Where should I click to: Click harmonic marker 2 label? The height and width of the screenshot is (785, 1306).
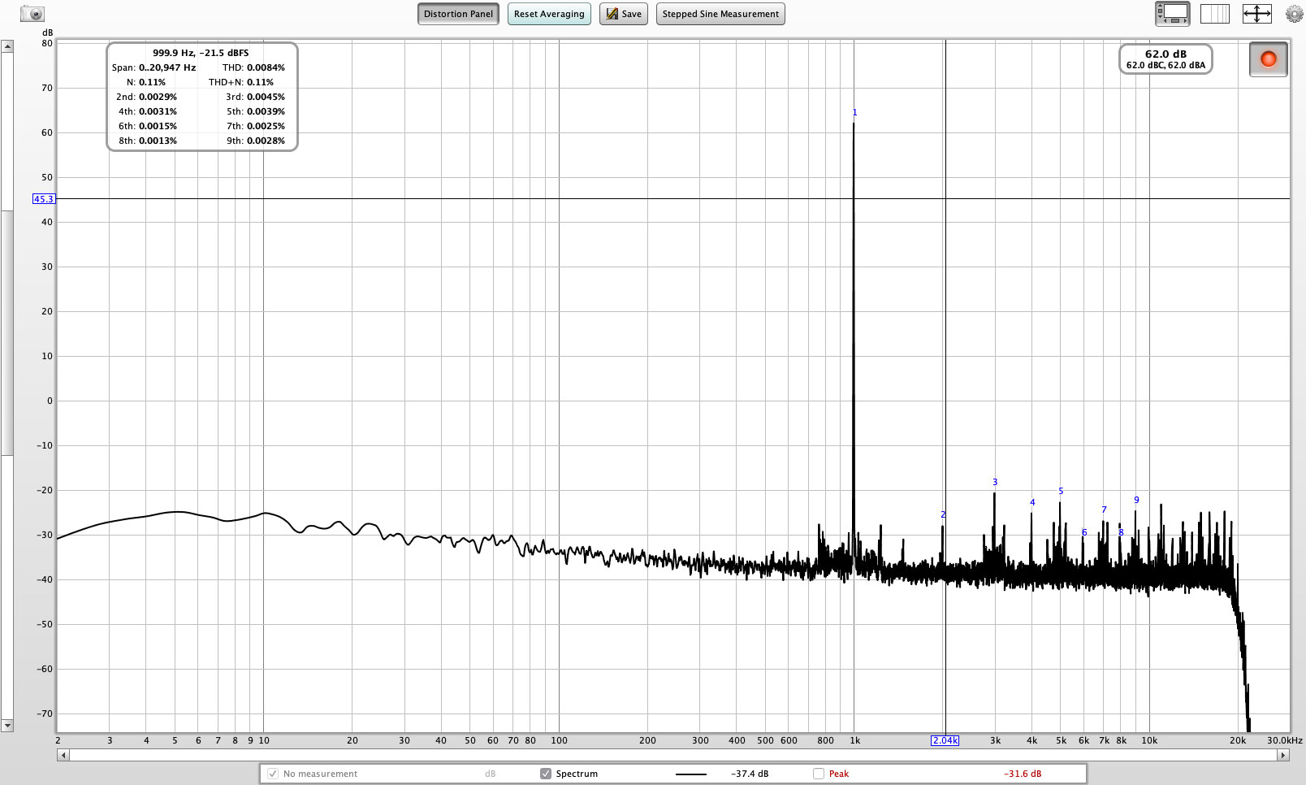pyautogui.click(x=943, y=514)
